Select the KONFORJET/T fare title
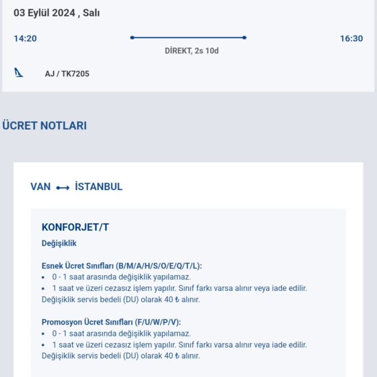This screenshot has width=377, height=377. pos(75,227)
